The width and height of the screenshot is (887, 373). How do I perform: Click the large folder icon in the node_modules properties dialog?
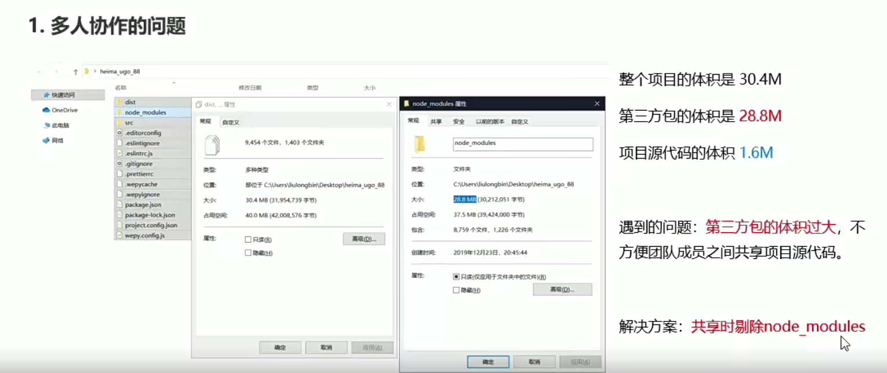(x=419, y=144)
